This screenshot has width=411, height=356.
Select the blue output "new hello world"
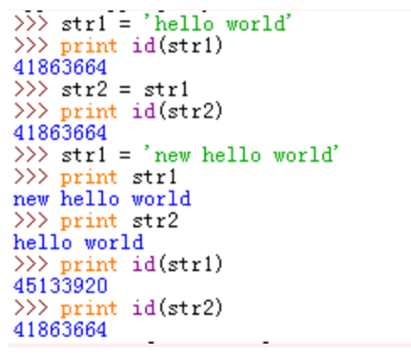tap(102, 199)
